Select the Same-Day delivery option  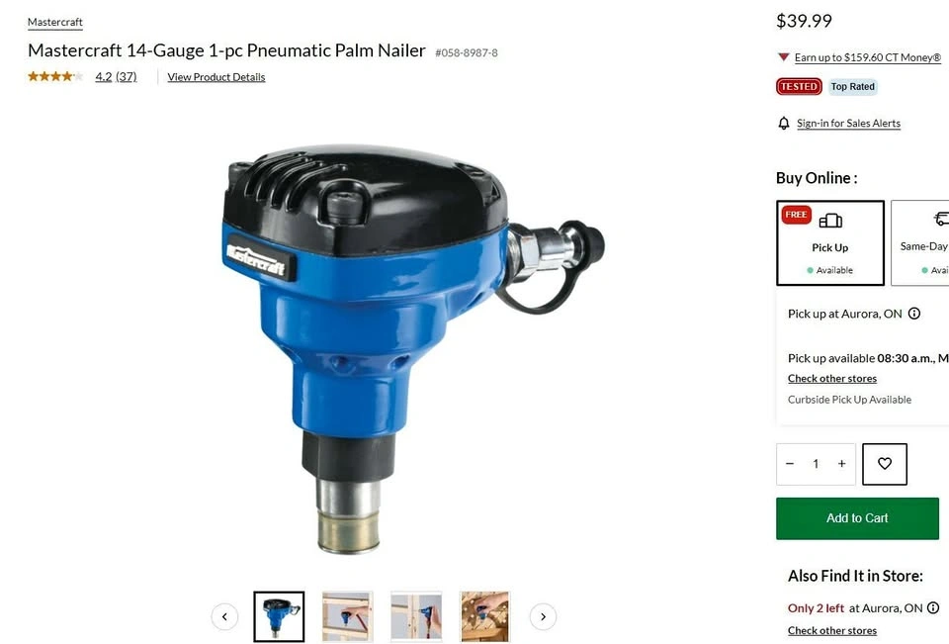(x=920, y=243)
